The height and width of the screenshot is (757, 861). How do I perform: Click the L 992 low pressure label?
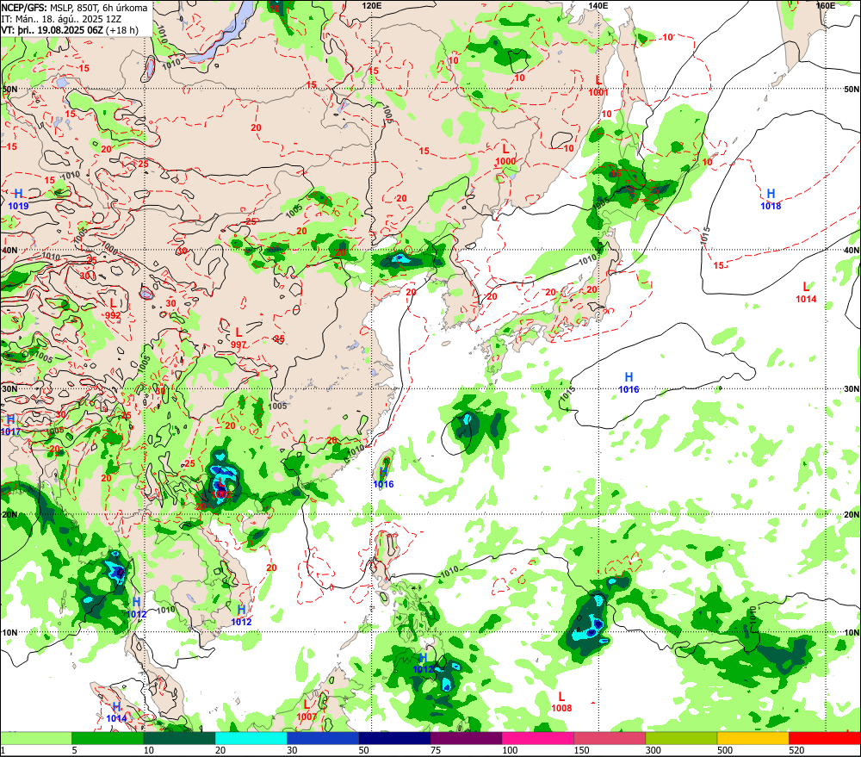113,308
